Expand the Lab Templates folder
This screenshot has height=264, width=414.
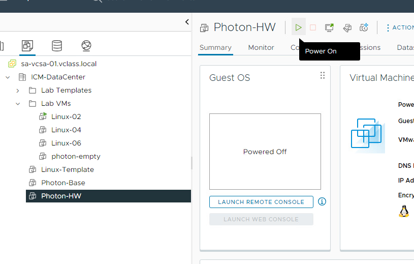point(18,91)
